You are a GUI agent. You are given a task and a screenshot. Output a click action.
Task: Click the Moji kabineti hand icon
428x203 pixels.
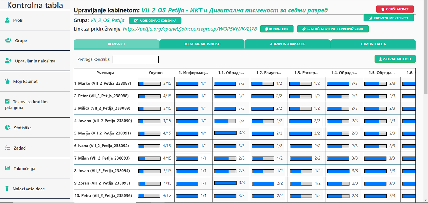pyautogui.click(x=8, y=81)
